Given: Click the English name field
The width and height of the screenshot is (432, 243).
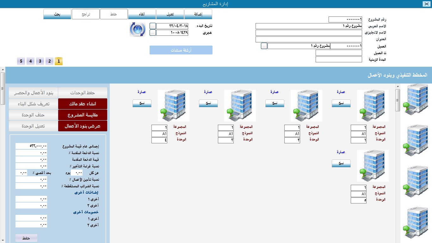Looking at the screenshot, I should pos(309,33).
